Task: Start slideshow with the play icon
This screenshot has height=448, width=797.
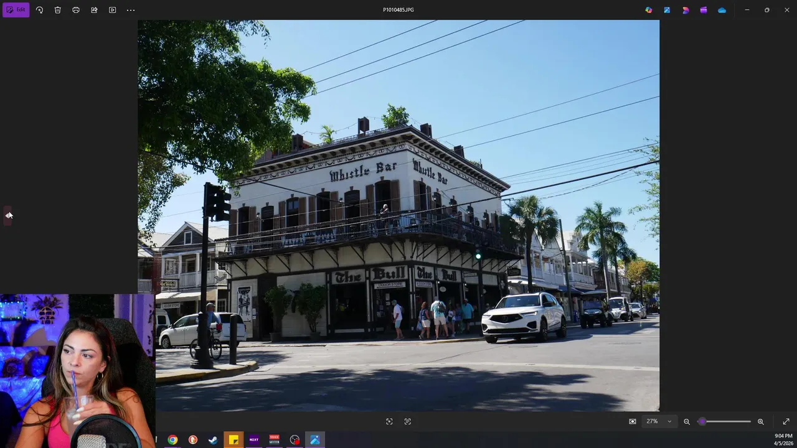Action: pyautogui.click(x=112, y=10)
